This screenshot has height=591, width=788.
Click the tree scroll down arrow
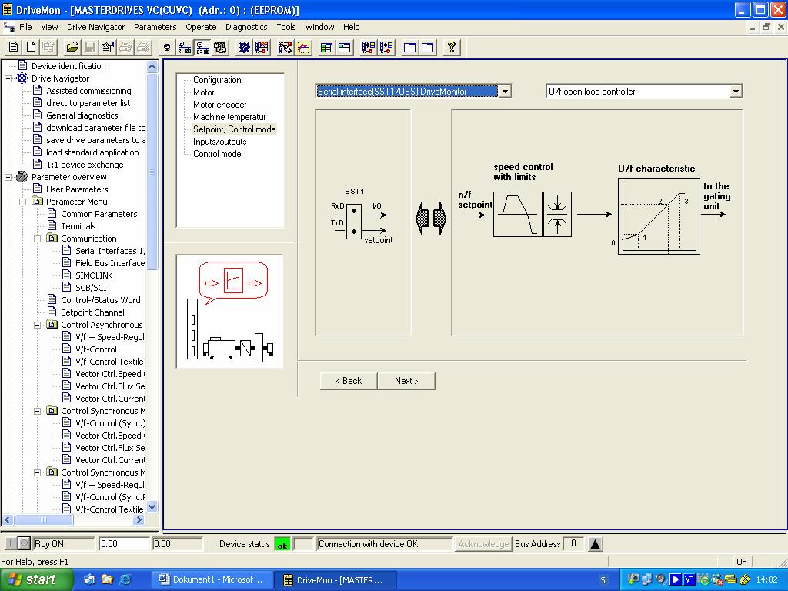coord(152,506)
